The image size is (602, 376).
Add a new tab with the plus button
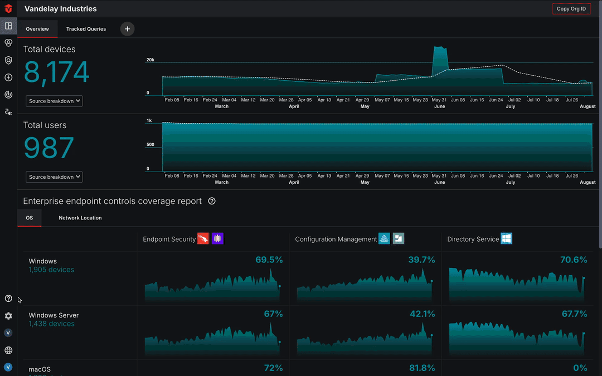[128, 29]
